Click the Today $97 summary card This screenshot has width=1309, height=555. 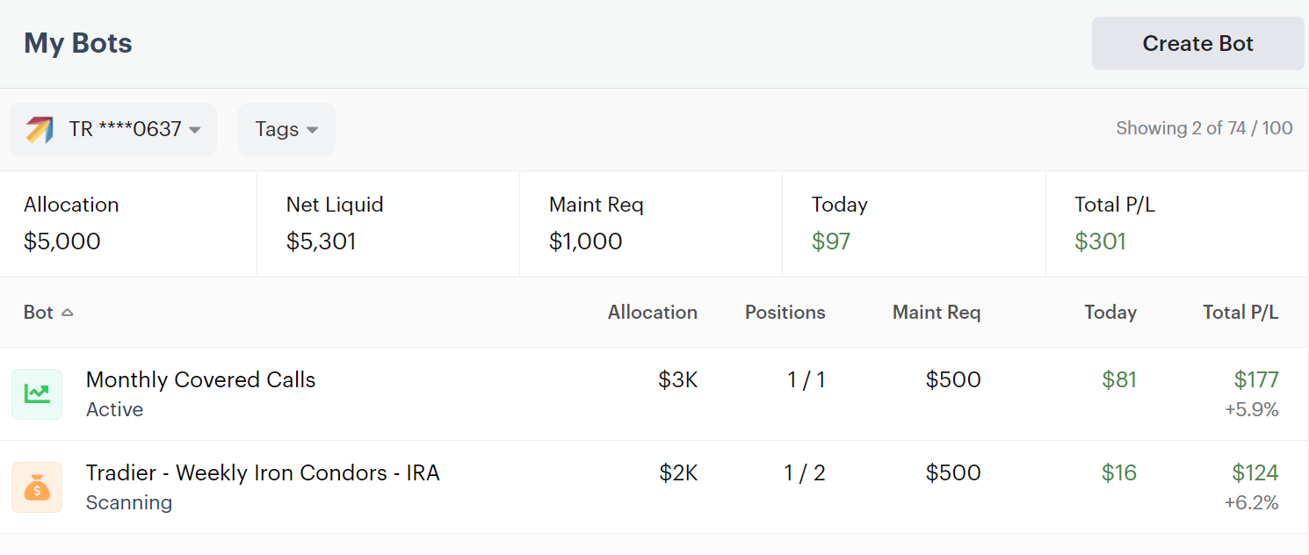click(x=913, y=224)
